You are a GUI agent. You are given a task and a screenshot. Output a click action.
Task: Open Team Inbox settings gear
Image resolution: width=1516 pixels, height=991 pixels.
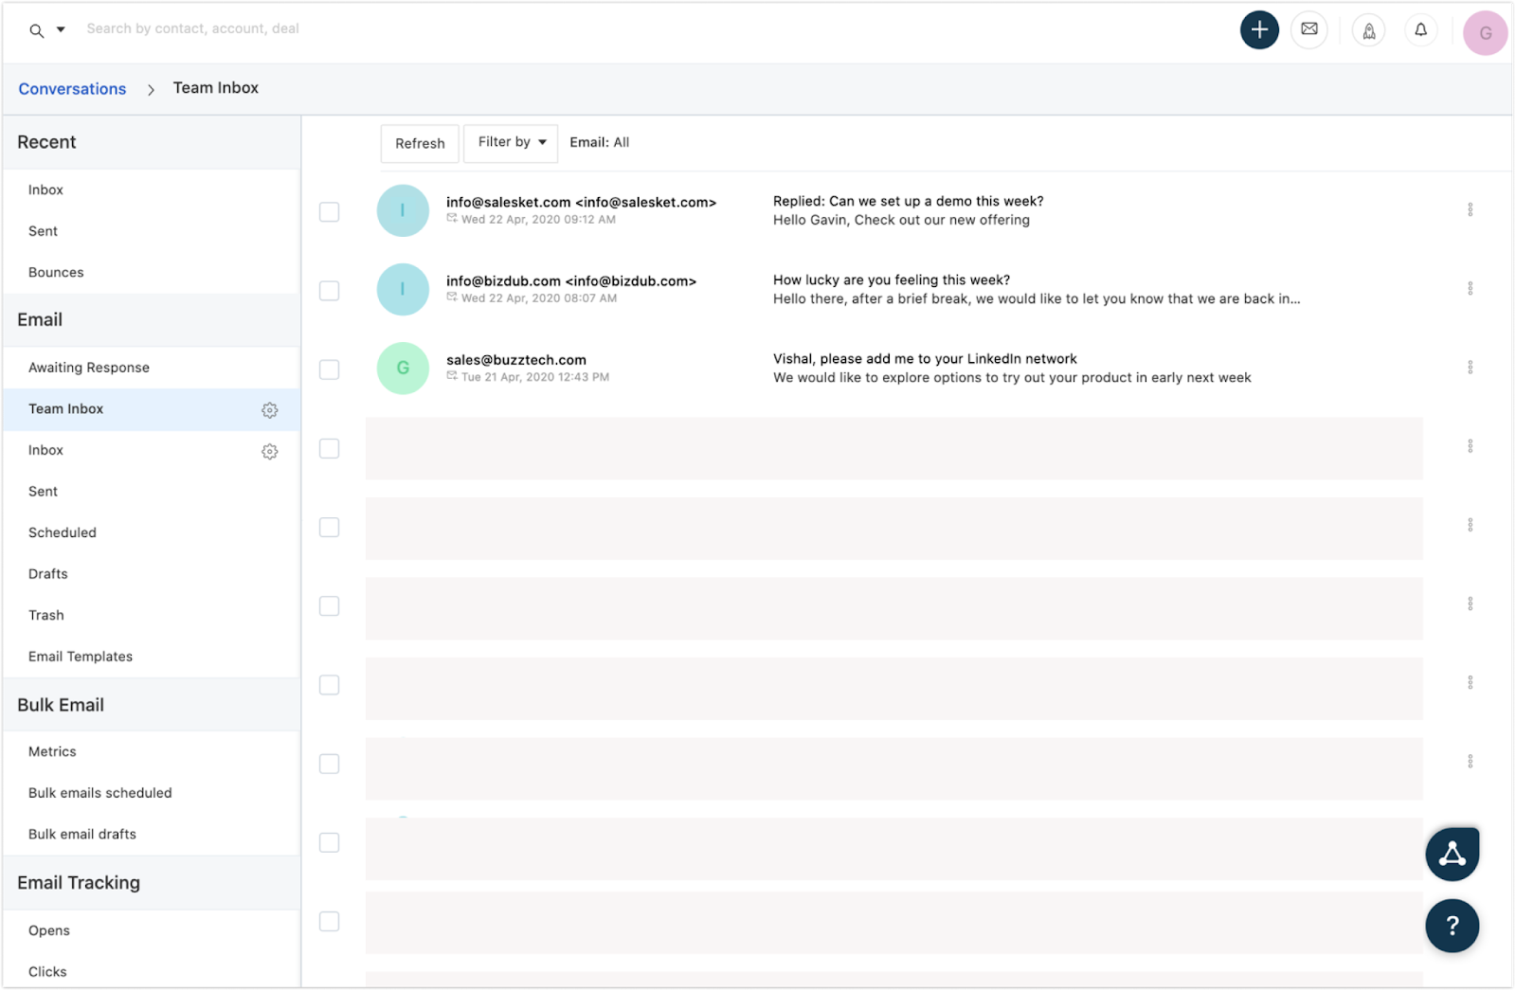click(x=270, y=409)
